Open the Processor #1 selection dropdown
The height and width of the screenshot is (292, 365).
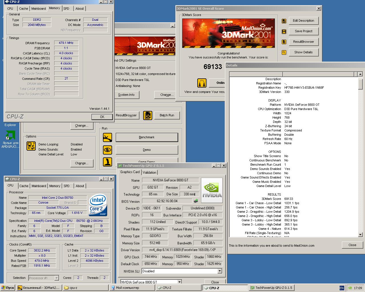pyautogui.click(x=56, y=278)
